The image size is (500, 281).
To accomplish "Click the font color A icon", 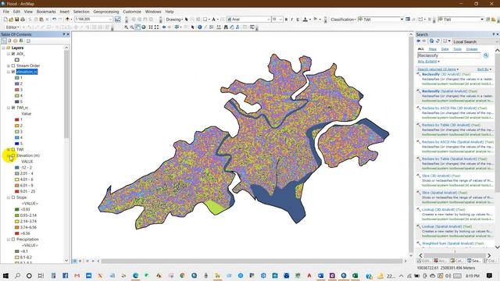I will [305, 20].
